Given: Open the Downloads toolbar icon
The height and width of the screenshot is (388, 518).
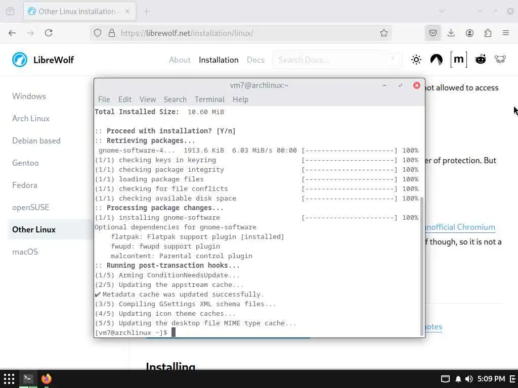Looking at the screenshot, I should tap(451, 33).
